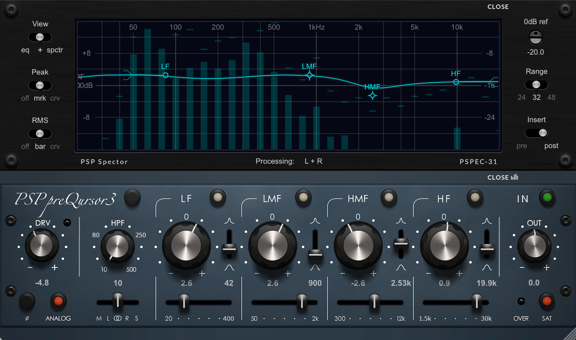
Task: Enable the LF band activation button
Action: click(x=218, y=197)
